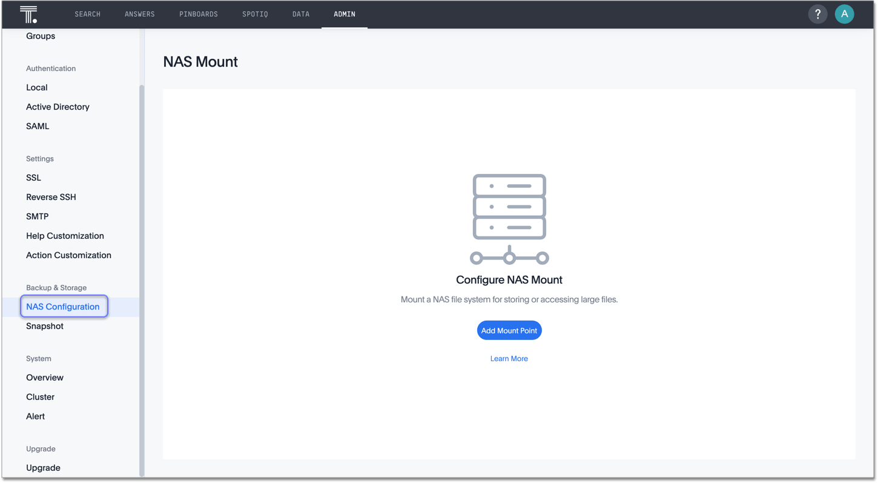Viewport: 878px width, 483px height.
Task: Click the user avatar circle
Action: coord(844,13)
